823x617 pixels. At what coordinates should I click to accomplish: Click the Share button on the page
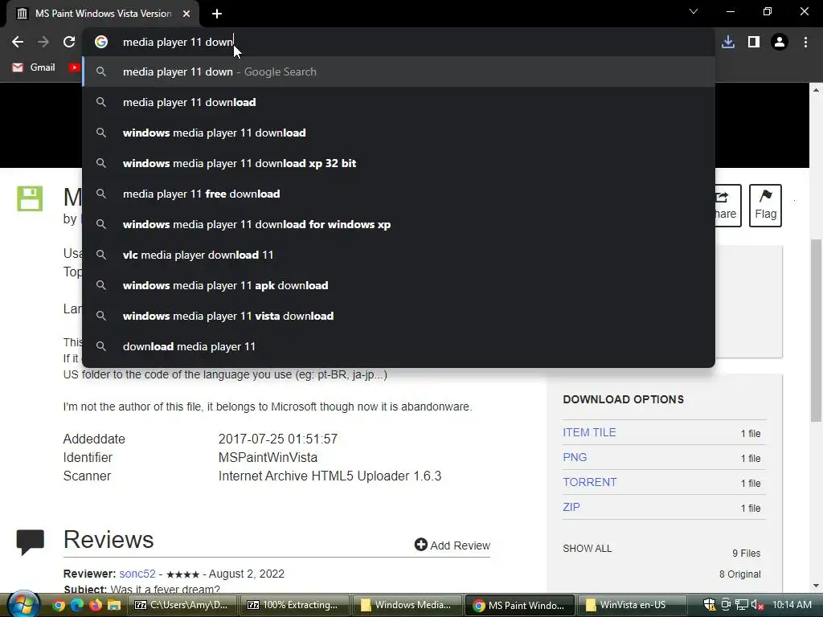(728, 205)
